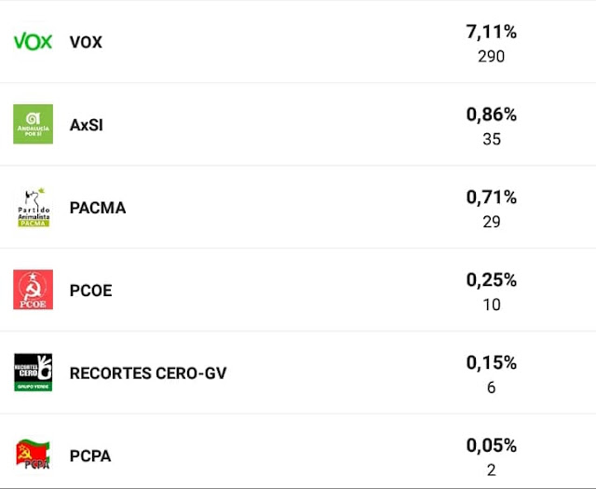This screenshot has height=489, width=596.
Task: Click the PCPA flag logo
Action: coord(34,455)
